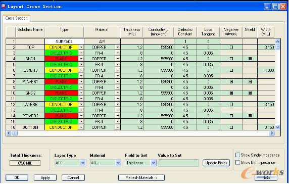Select the BOTTOM subclass name cell

(x=30, y=127)
